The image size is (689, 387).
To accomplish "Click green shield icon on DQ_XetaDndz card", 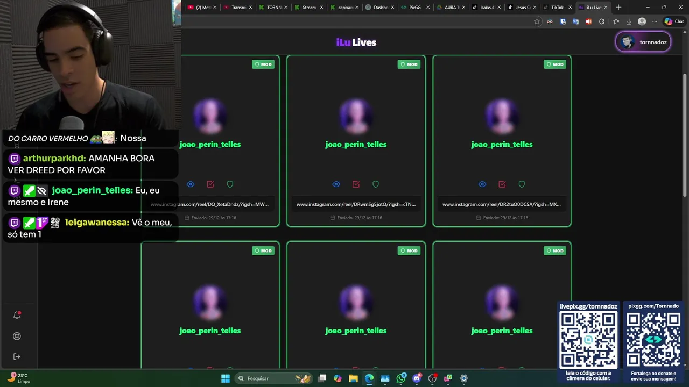I will pos(230,184).
